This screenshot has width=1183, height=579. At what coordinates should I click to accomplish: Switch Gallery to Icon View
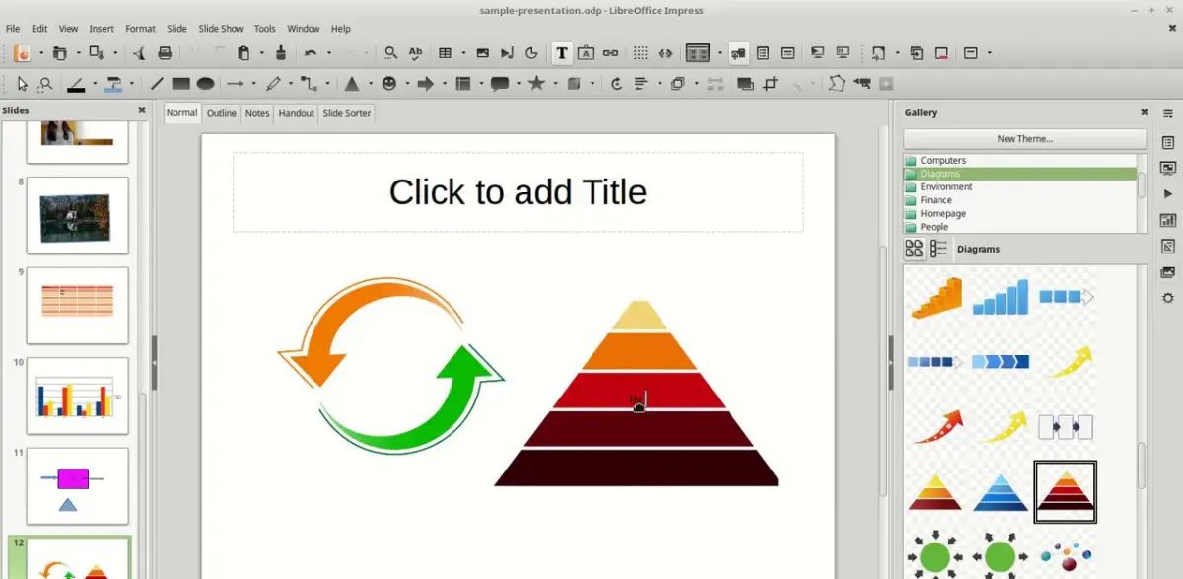(914, 249)
